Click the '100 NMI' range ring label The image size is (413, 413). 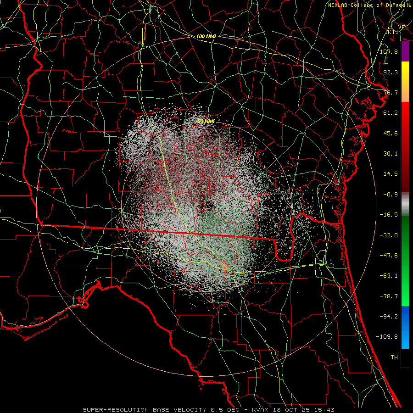point(206,36)
